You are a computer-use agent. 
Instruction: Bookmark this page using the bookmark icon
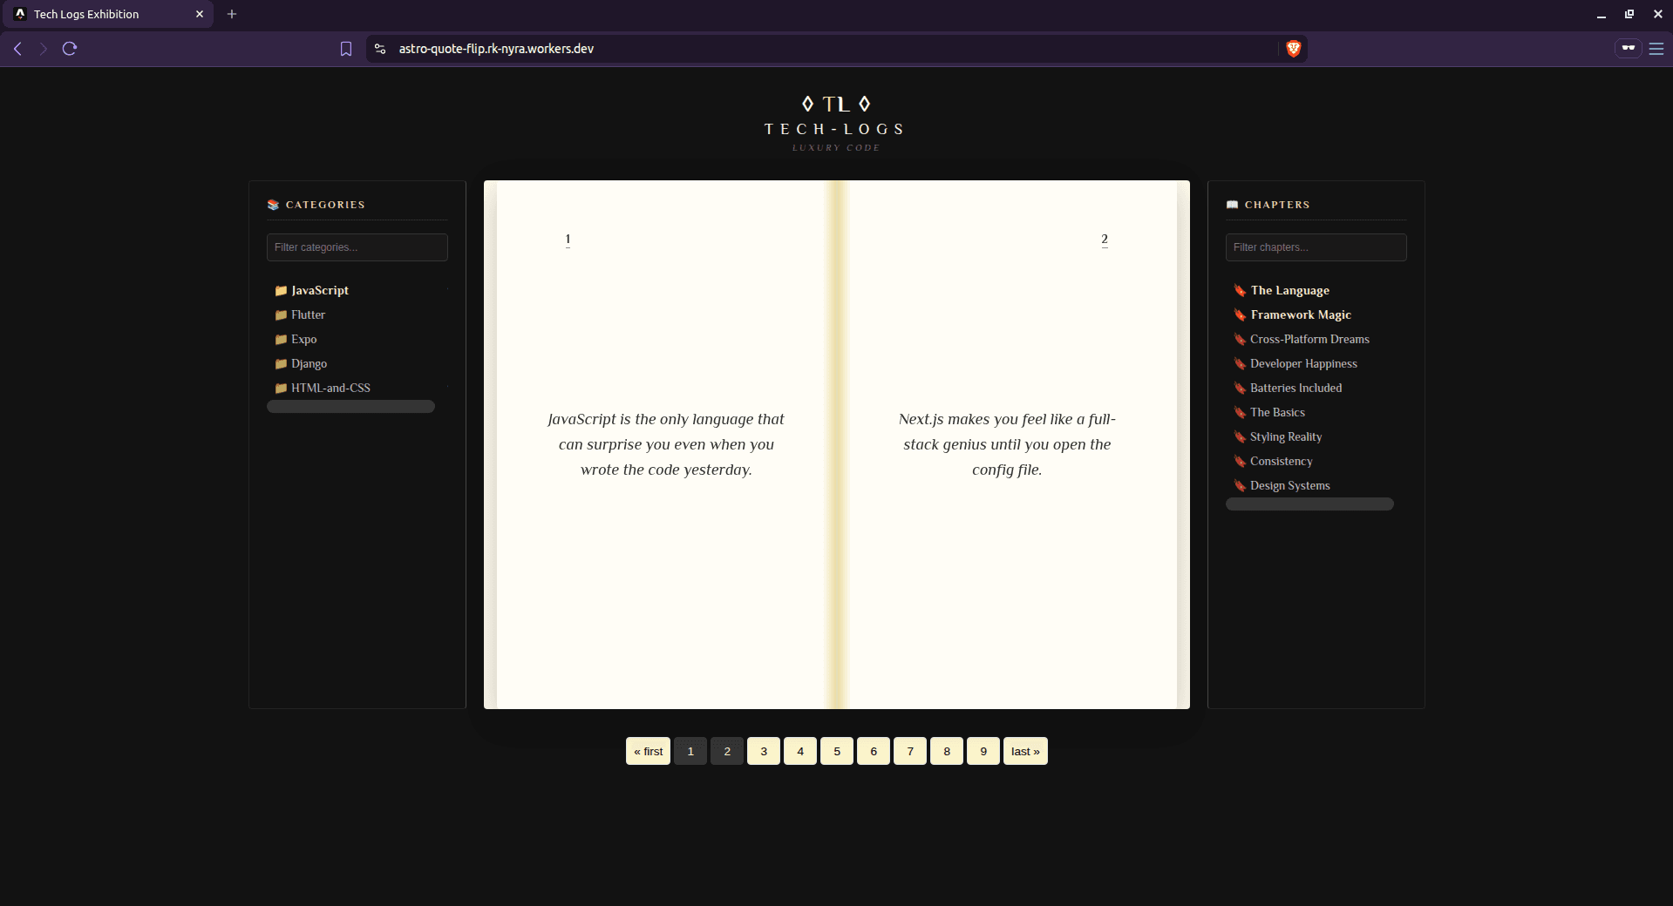(346, 49)
